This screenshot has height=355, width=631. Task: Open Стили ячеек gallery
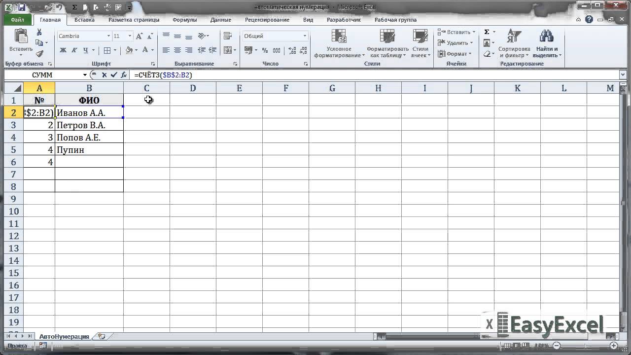(421, 43)
